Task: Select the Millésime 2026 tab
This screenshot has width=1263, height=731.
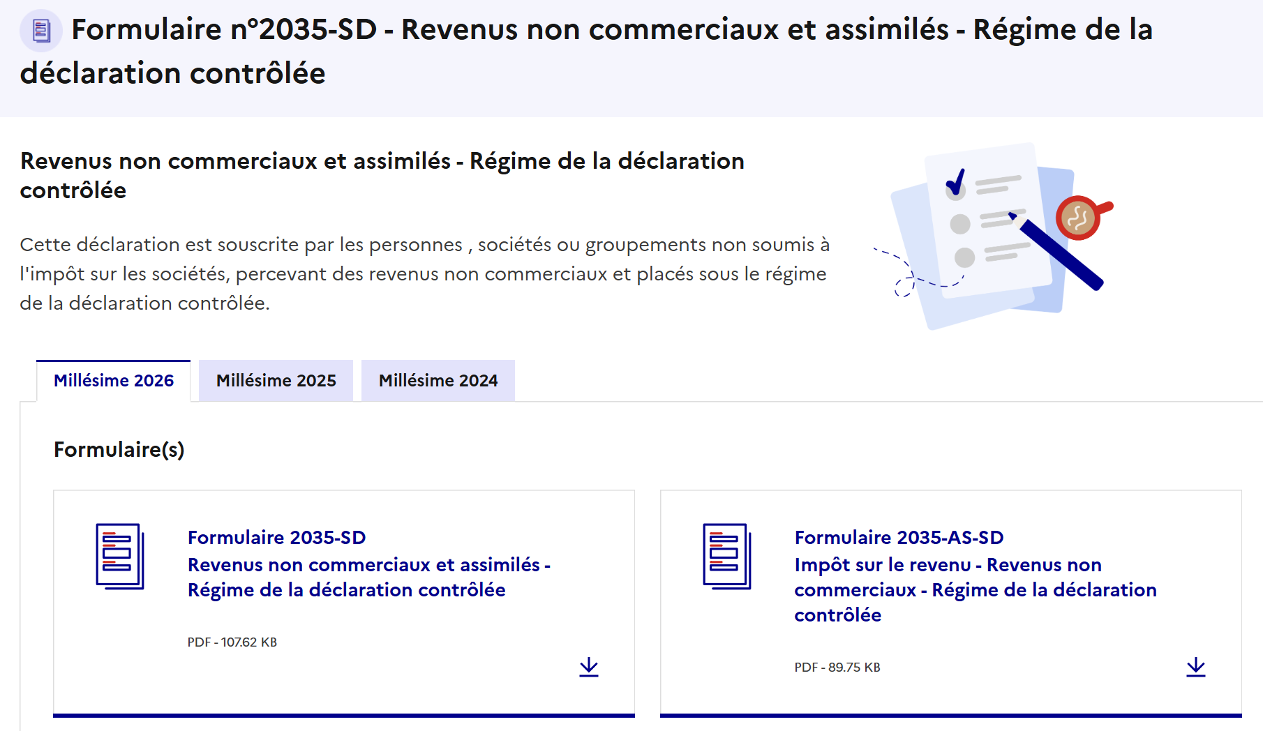Action: coord(114,381)
